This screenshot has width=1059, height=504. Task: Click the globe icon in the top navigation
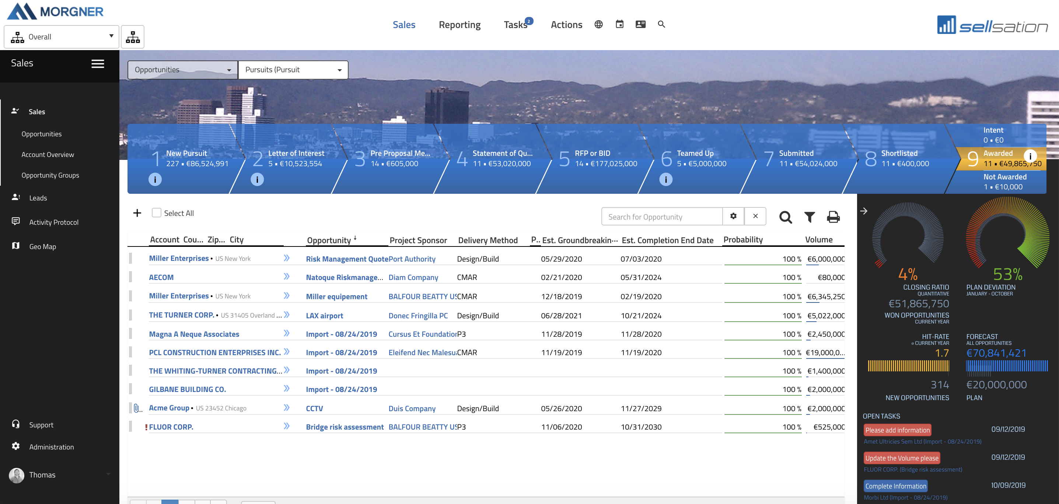tap(598, 24)
